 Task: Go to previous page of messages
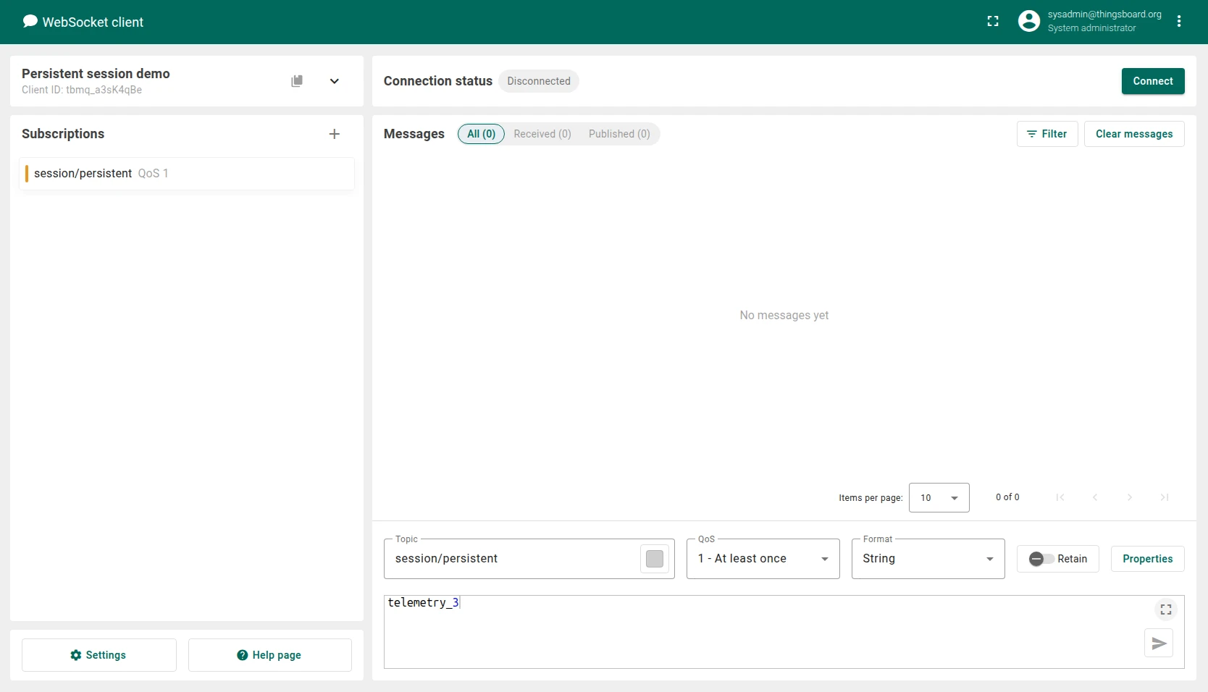1095,497
